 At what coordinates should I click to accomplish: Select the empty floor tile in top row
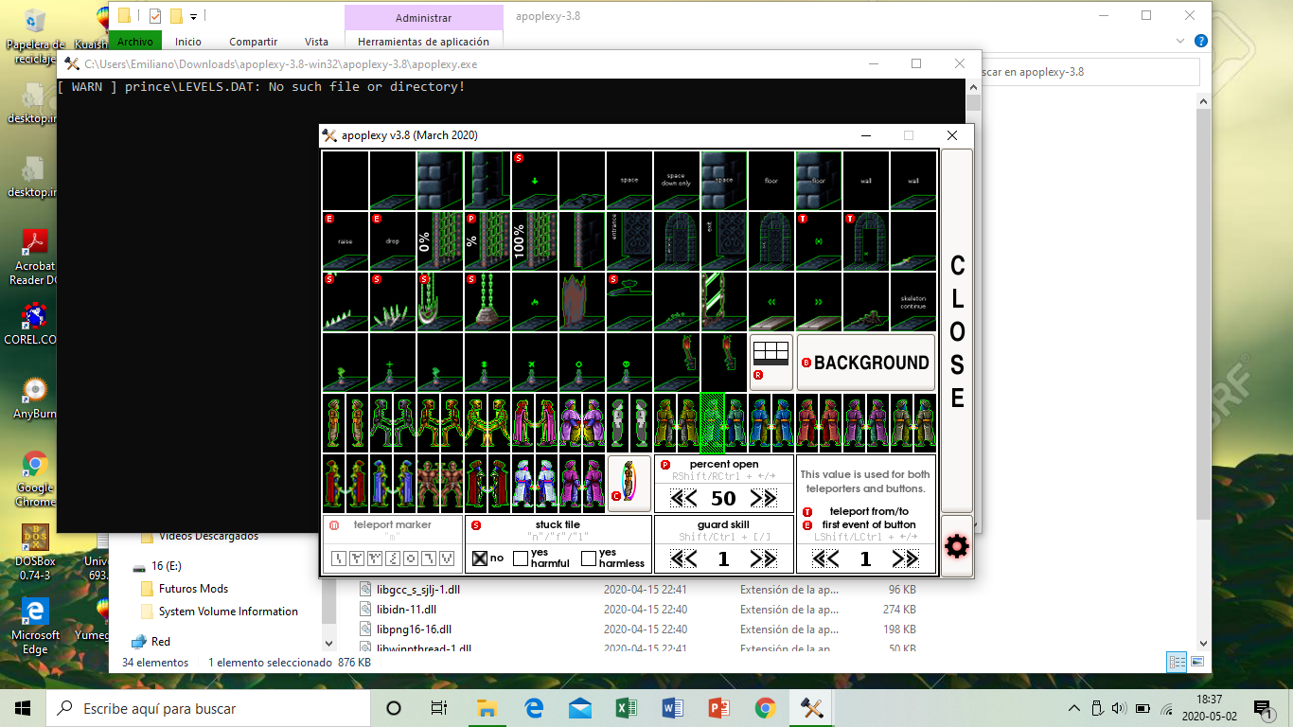393,180
